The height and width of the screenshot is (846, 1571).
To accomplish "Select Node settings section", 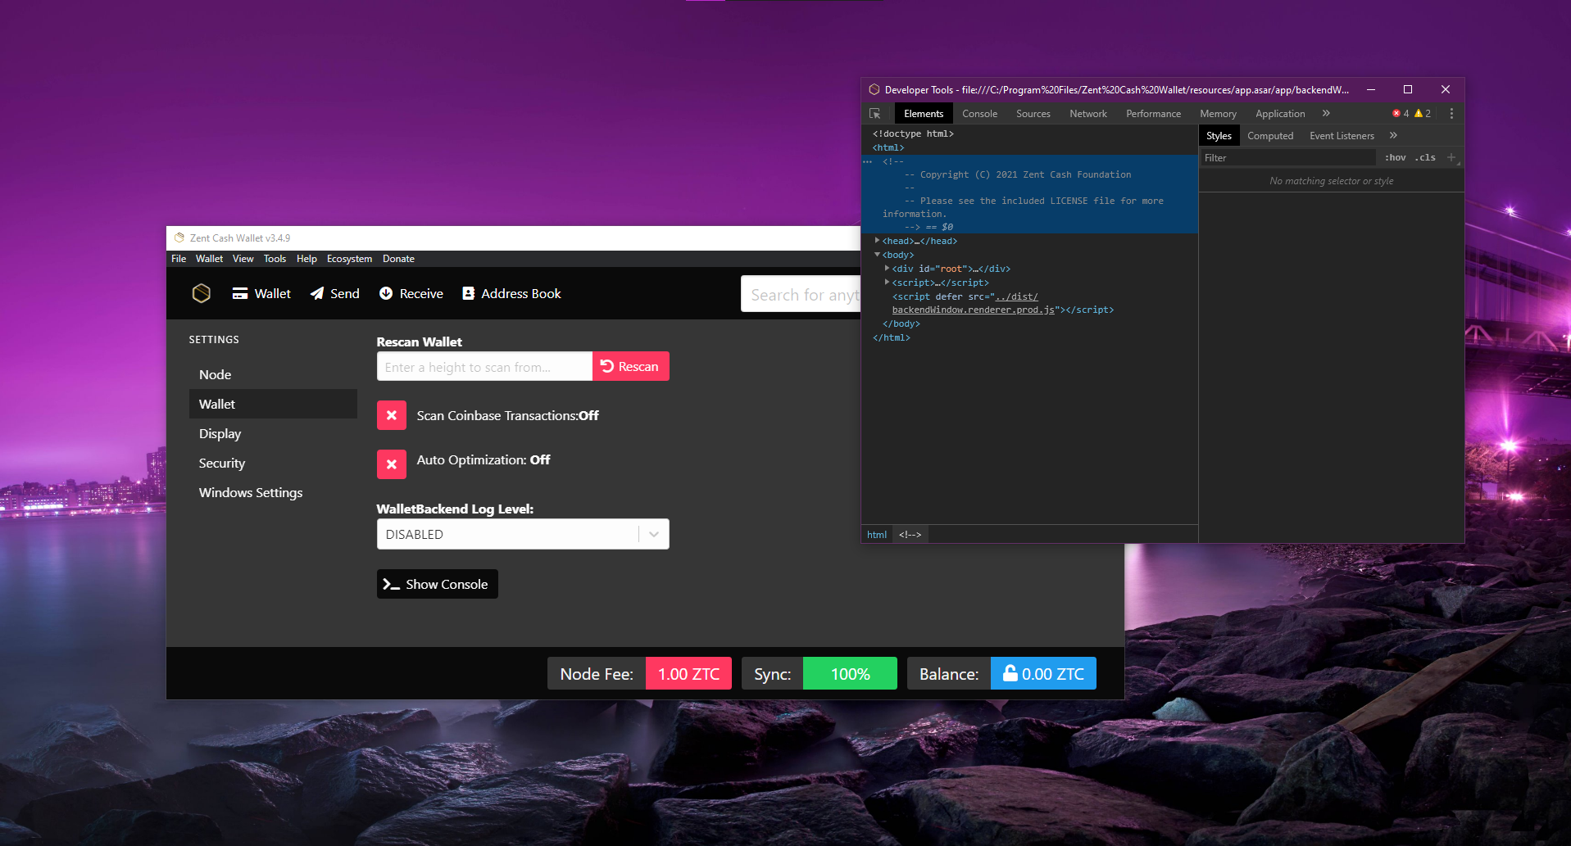I will [273, 374].
